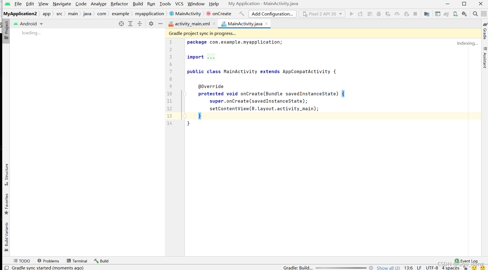The height and width of the screenshot is (270, 488).
Task: Click the happy smiley feedback icon
Action: (475, 268)
